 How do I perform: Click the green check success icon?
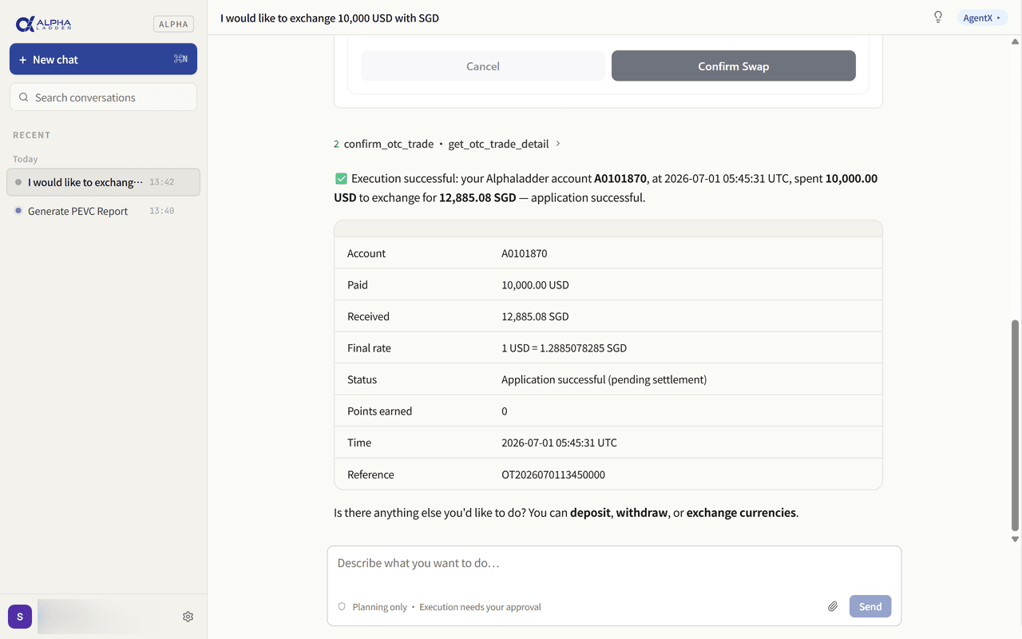pos(341,179)
